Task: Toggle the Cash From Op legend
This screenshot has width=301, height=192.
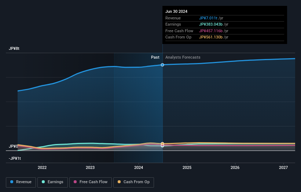Action: click(133, 182)
